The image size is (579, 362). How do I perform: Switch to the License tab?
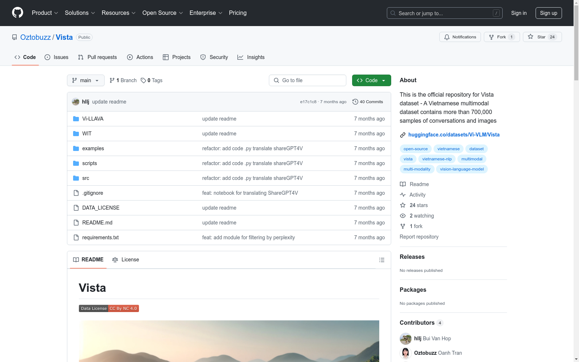click(x=126, y=260)
